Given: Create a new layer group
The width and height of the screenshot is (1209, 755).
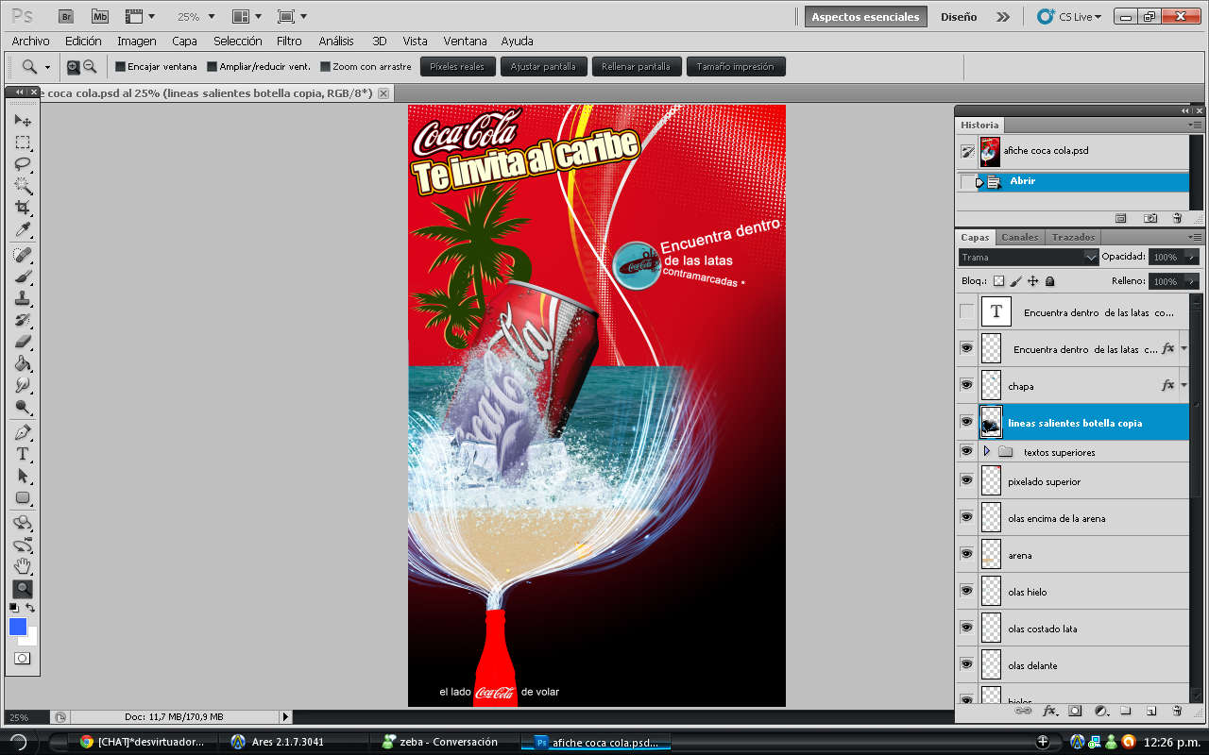Looking at the screenshot, I should (1126, 711).
